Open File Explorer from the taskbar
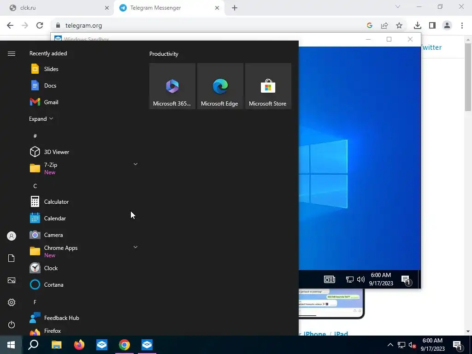The height and width of the screenshot is (354, 472). pos(56,345)
